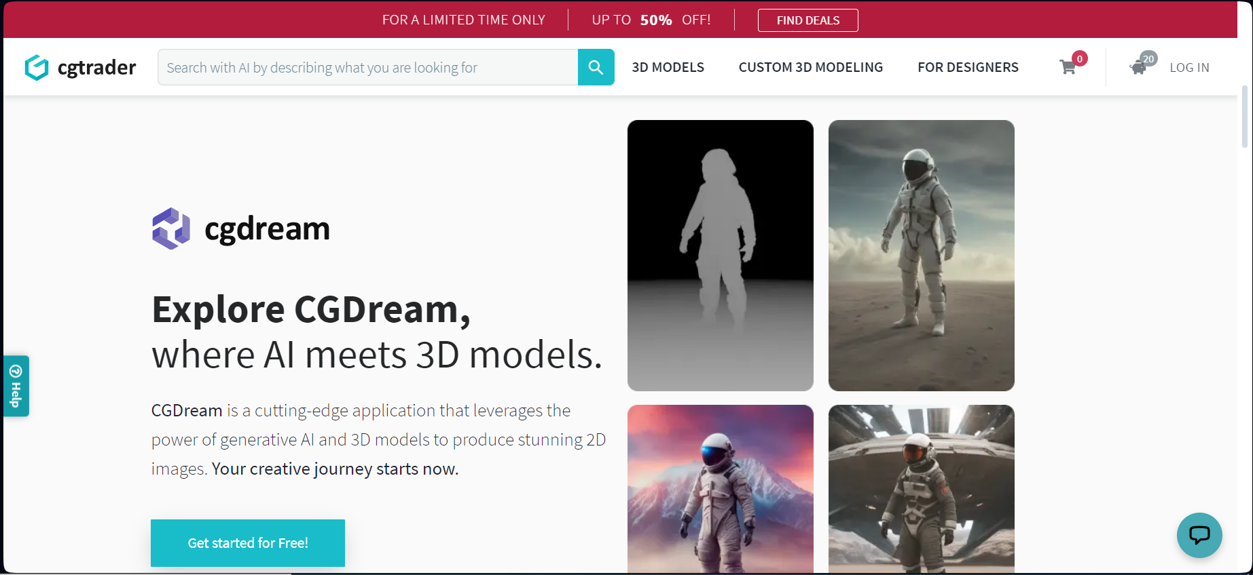Click the Find Deals button
Image resolution: width=1253 pixels, height=575 pixels.
tap(808, 20)
